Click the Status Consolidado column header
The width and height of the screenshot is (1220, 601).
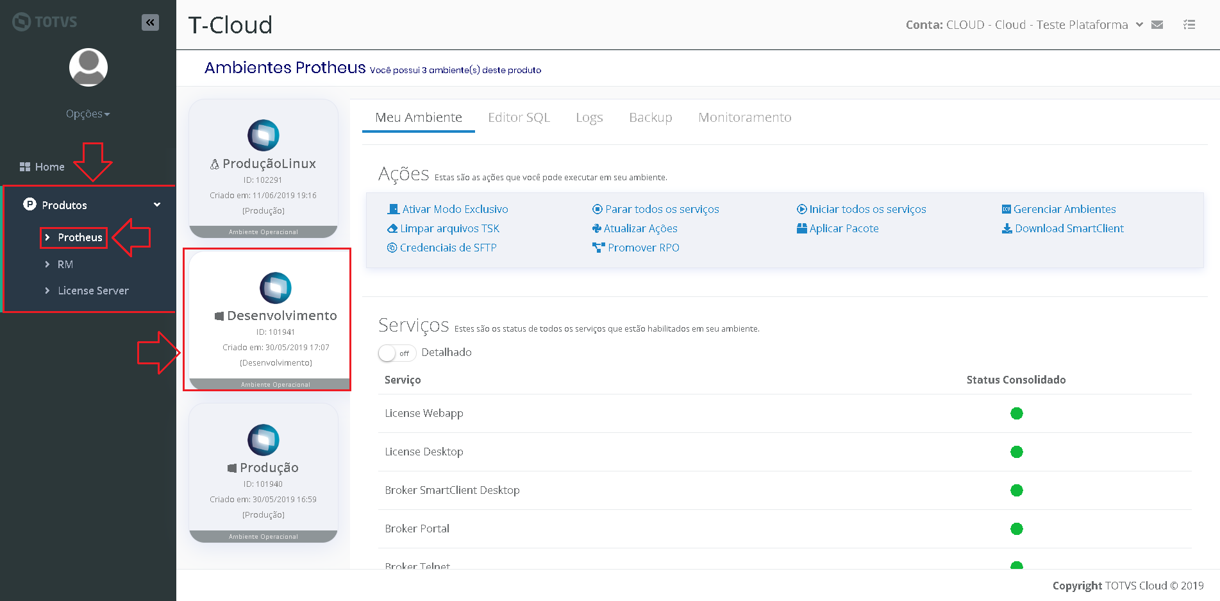click(1016, 380)
